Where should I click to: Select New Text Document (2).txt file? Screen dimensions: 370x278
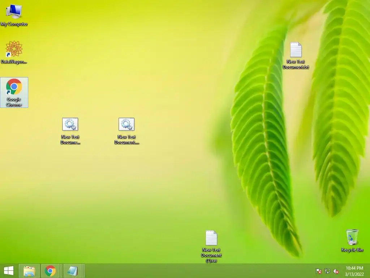click(x=211, y=246)
